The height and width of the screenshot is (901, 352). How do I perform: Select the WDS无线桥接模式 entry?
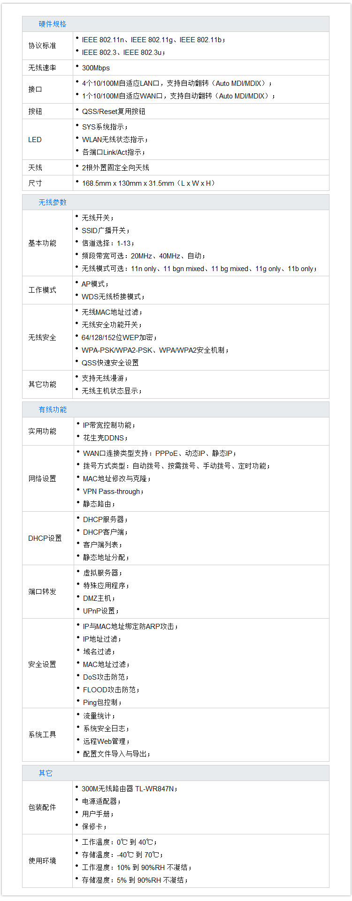(113, 296)
